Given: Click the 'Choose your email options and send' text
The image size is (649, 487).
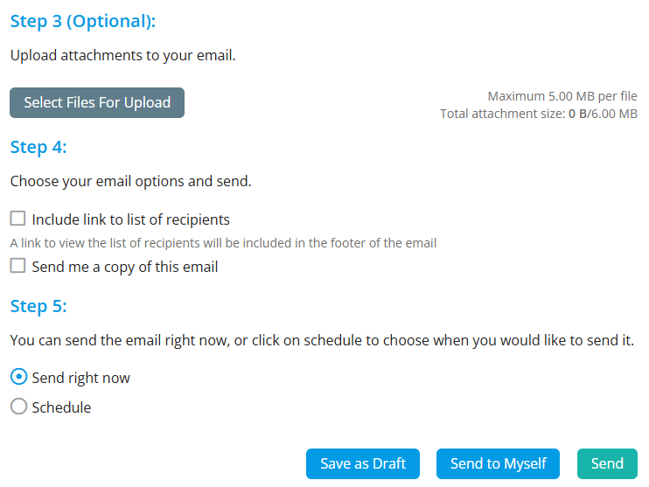Looking at the screenshot, I should 130,182.
